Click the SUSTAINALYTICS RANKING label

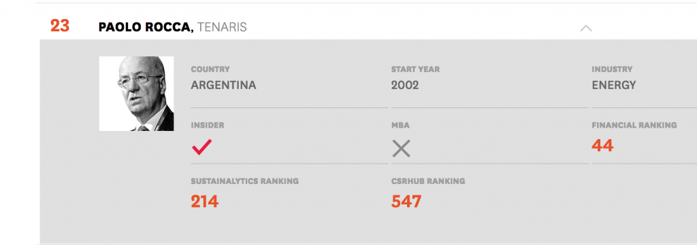click(245, 181)
